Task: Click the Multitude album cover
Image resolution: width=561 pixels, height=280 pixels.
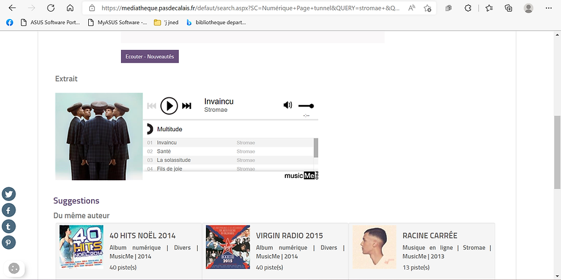Action: coord(99,136)
